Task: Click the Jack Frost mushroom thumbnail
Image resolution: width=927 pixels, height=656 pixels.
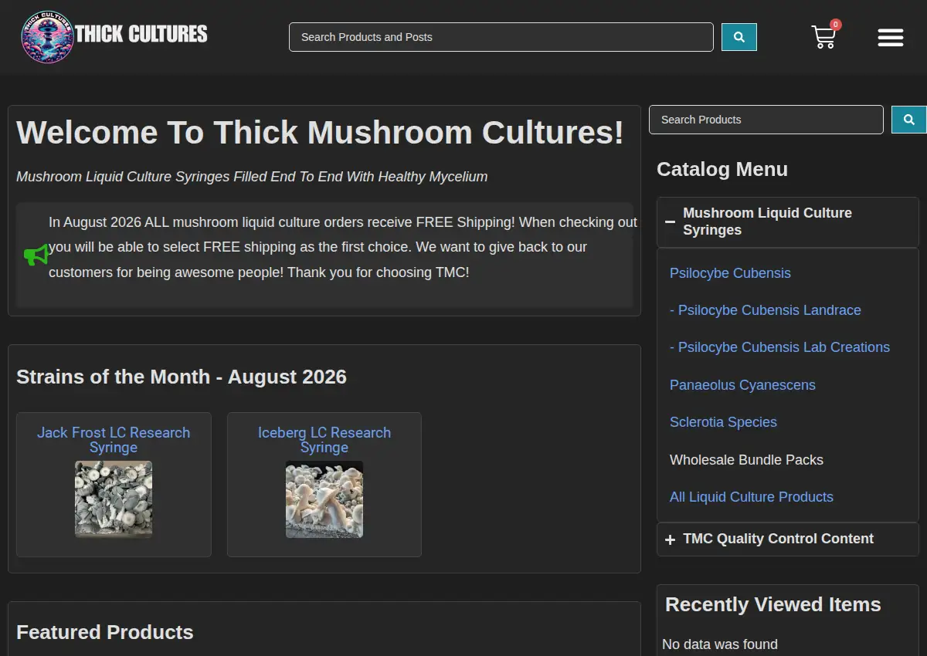Action: [114, 499]
